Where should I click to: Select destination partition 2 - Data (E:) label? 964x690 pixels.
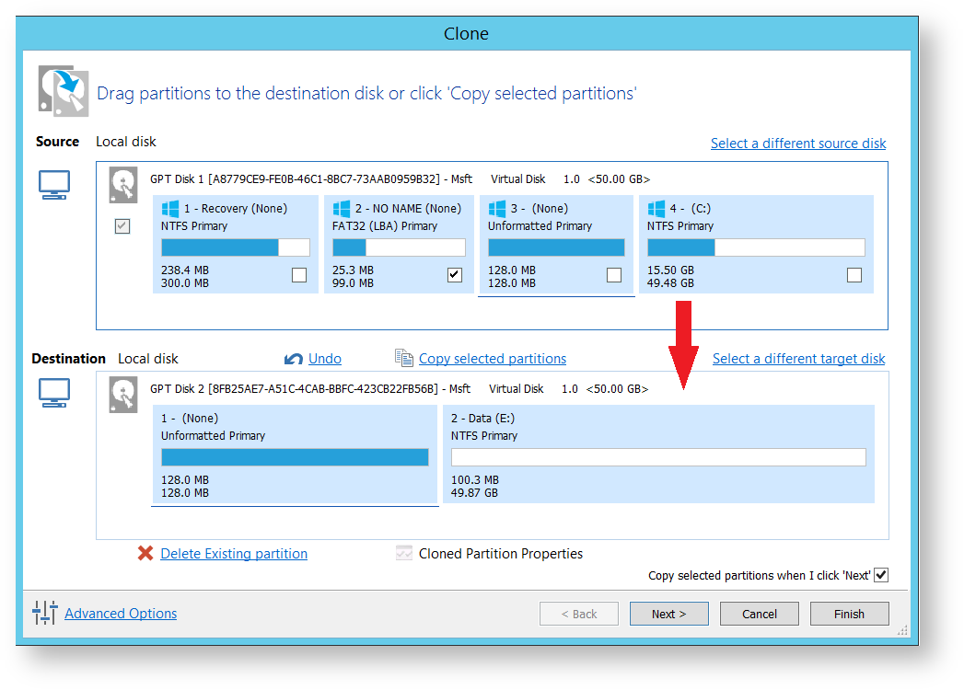(483, 419)
